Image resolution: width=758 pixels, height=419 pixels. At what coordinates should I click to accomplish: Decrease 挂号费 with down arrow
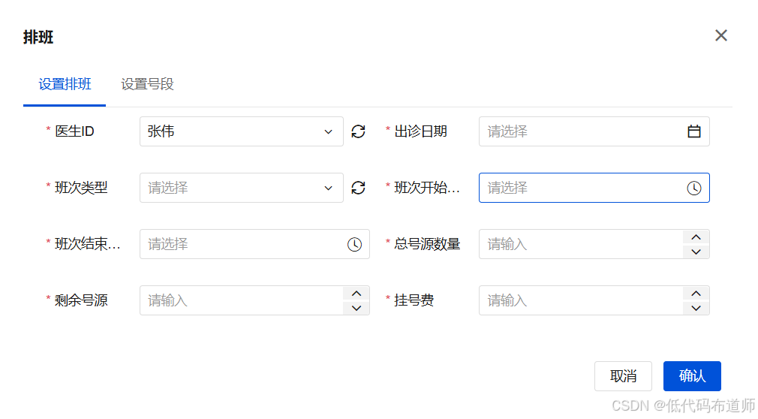click(x=696, y=308)
